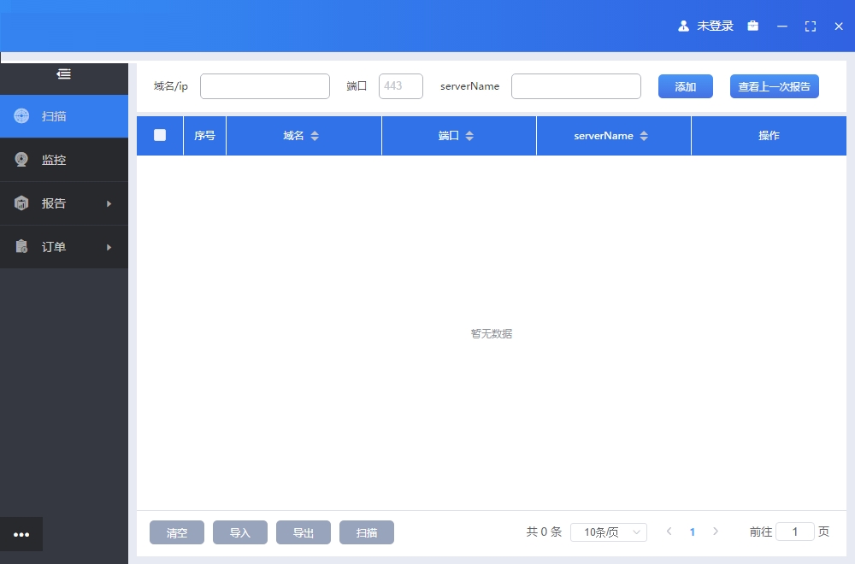Click the monitor webcam icon in sidebar
The height and width of the screenshot is (564, 855).
point(21,159)
